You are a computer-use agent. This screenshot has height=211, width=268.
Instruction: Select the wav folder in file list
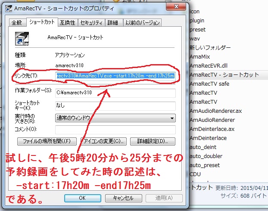point(194,39)
